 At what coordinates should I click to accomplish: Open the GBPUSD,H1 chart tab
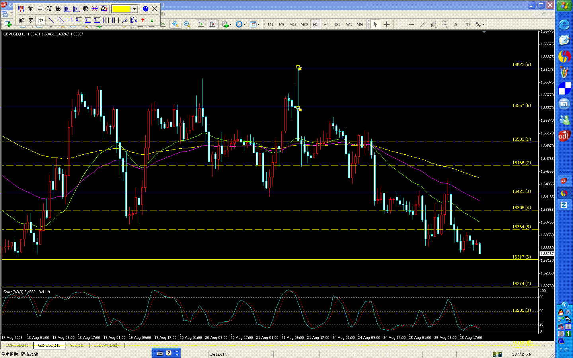coord(49,345)
